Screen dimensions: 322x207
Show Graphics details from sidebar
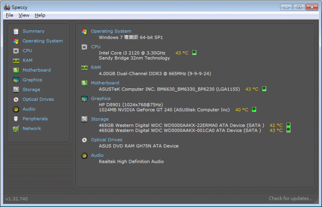point(33,80)
